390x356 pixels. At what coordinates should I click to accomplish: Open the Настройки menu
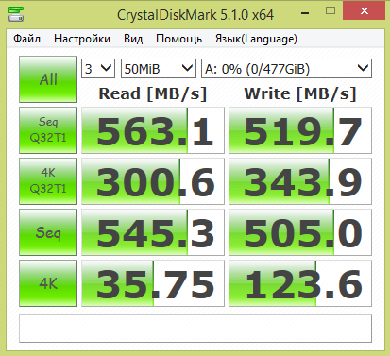tap(82, 39)
